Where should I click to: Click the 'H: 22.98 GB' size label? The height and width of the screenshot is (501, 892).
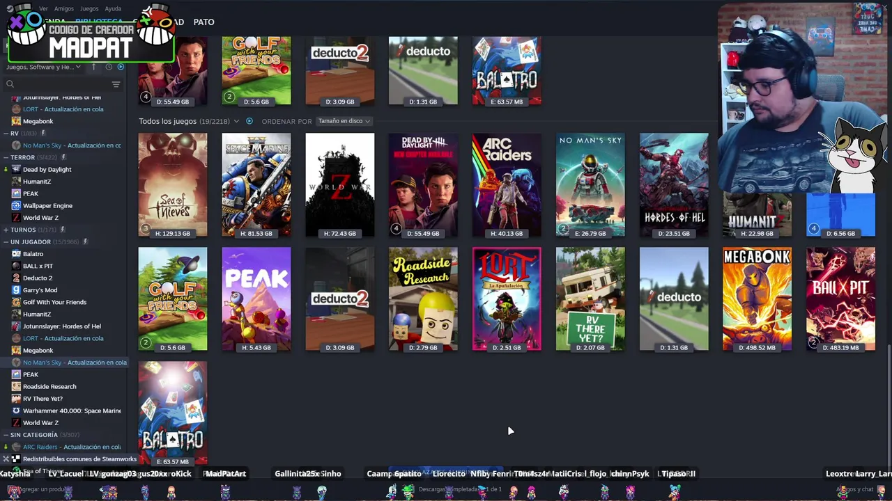758,234
